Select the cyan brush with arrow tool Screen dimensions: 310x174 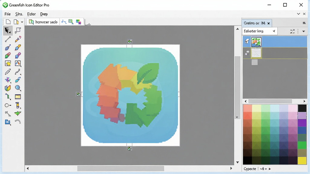(18, 80)
